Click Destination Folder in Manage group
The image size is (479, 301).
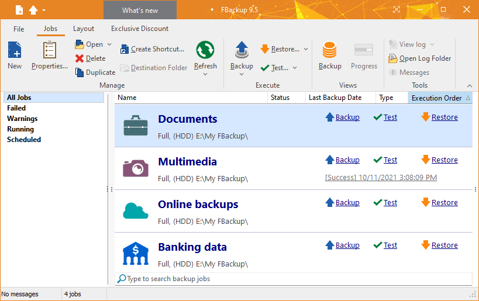tap(154, 68)
